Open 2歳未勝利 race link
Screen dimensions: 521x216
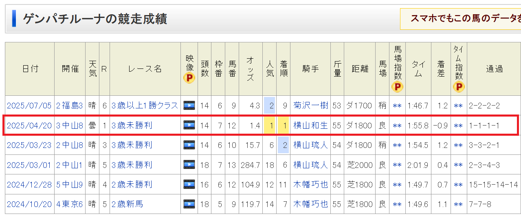tap(132, 185)
